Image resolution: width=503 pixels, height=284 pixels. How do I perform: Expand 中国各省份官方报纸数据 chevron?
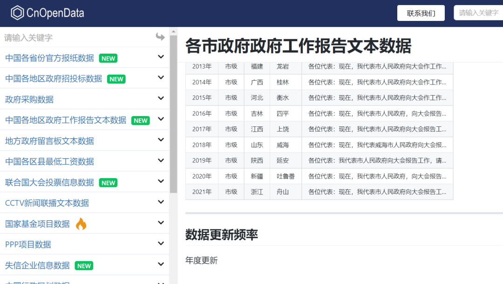pos(161,57)
